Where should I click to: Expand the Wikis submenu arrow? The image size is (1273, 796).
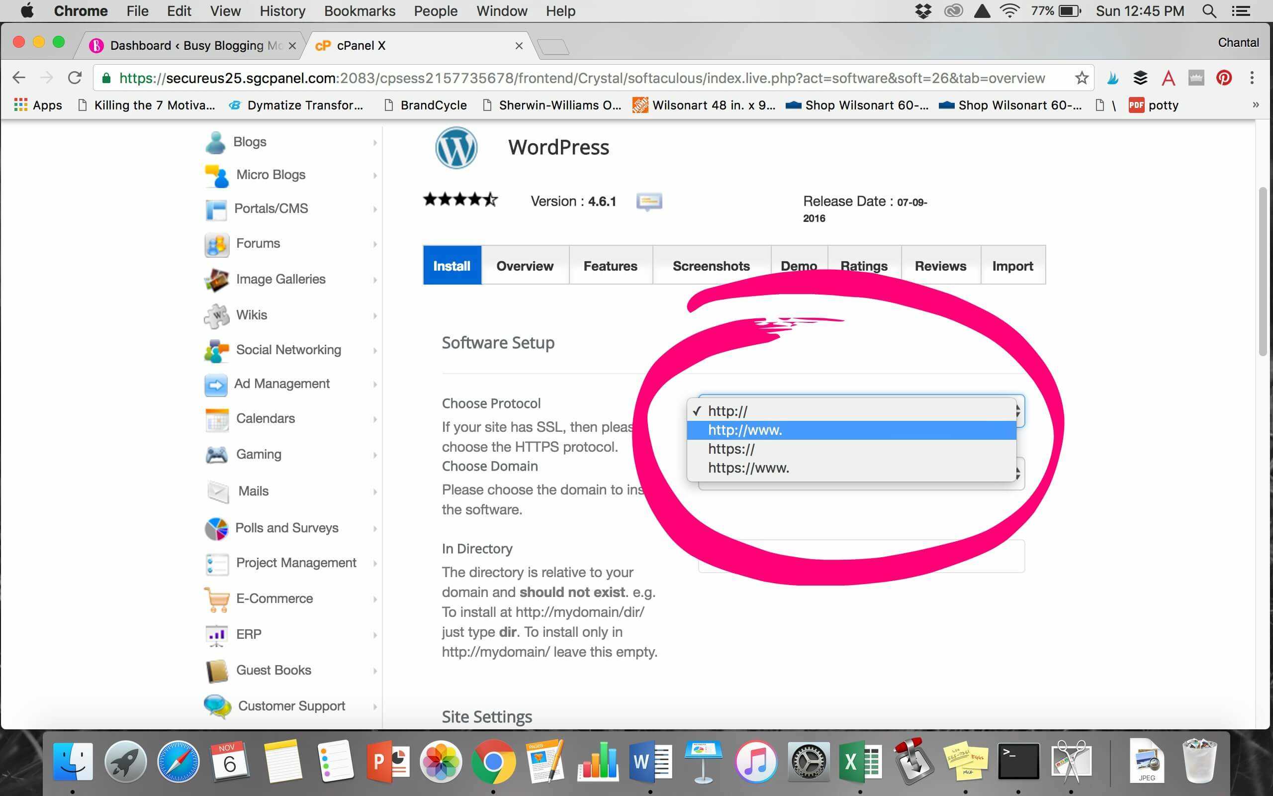tap(375, 316)
